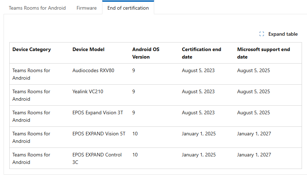Click August 5, 2023 in Vision 3T row
The width and height of the screenshot is (307, 175).
pos(198,113)
